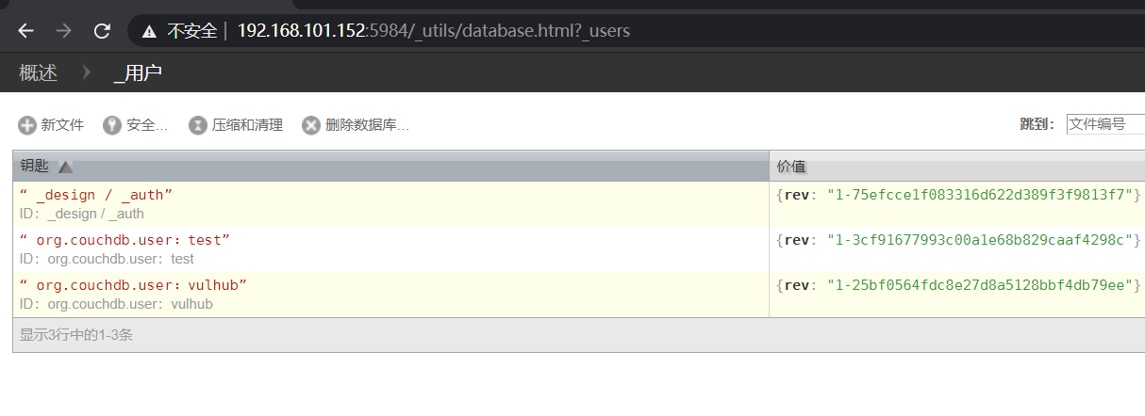Open the "org.couchdb.user: test" document
The image size is (1145, 416).
coord(125,240)
